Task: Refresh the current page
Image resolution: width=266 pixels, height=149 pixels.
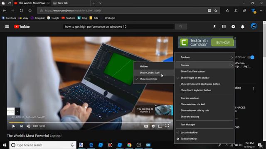Action: point(21,11)
